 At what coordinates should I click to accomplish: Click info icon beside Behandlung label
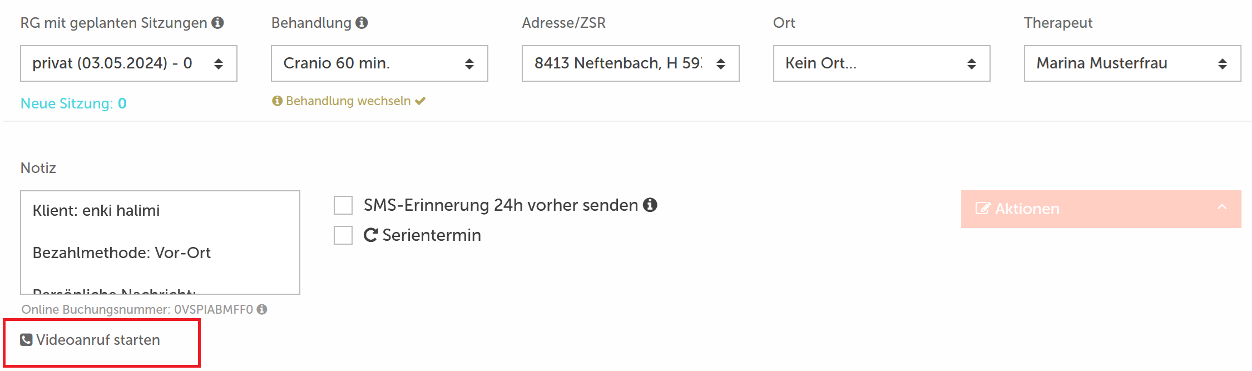362,23
